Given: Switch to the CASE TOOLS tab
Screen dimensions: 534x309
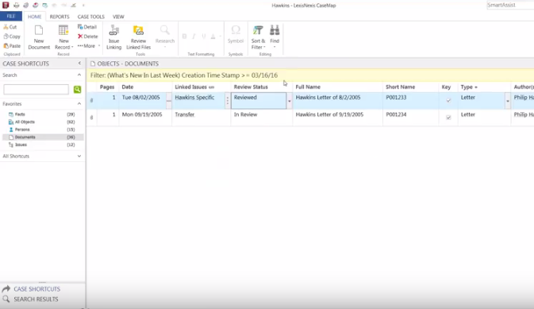Looking at the screenshot, I should click(x=91, y=17).
